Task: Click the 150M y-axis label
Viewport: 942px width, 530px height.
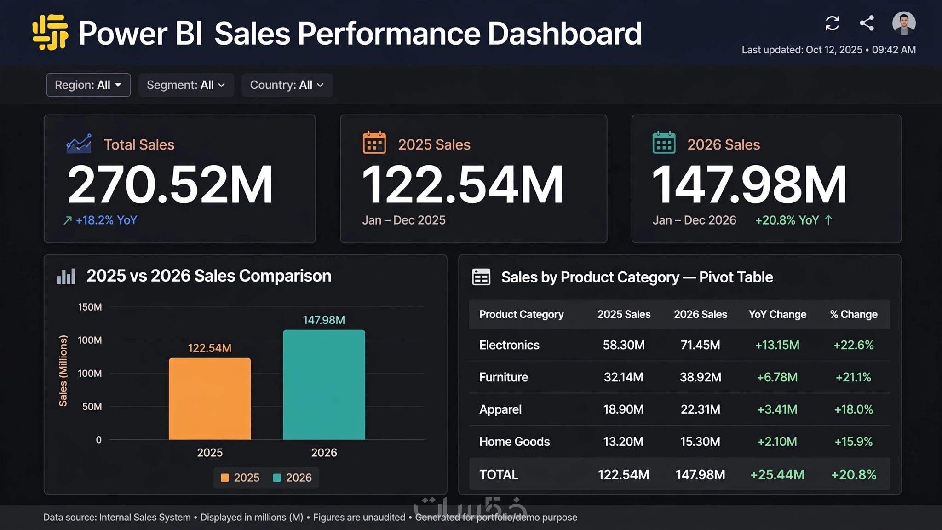Action: (90, 307)
